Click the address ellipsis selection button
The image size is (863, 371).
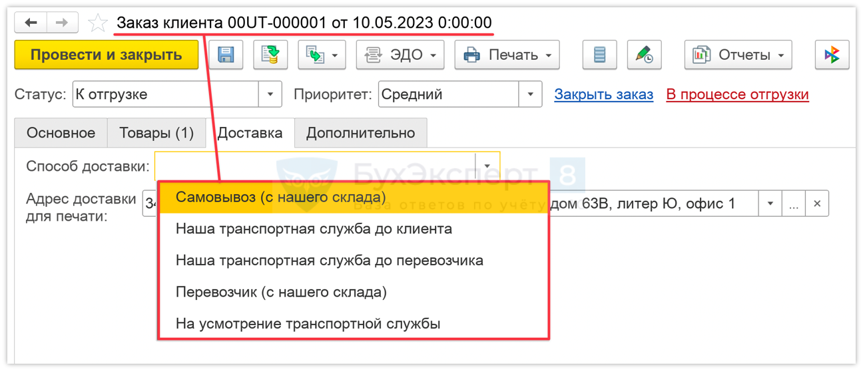pos(794,203)
